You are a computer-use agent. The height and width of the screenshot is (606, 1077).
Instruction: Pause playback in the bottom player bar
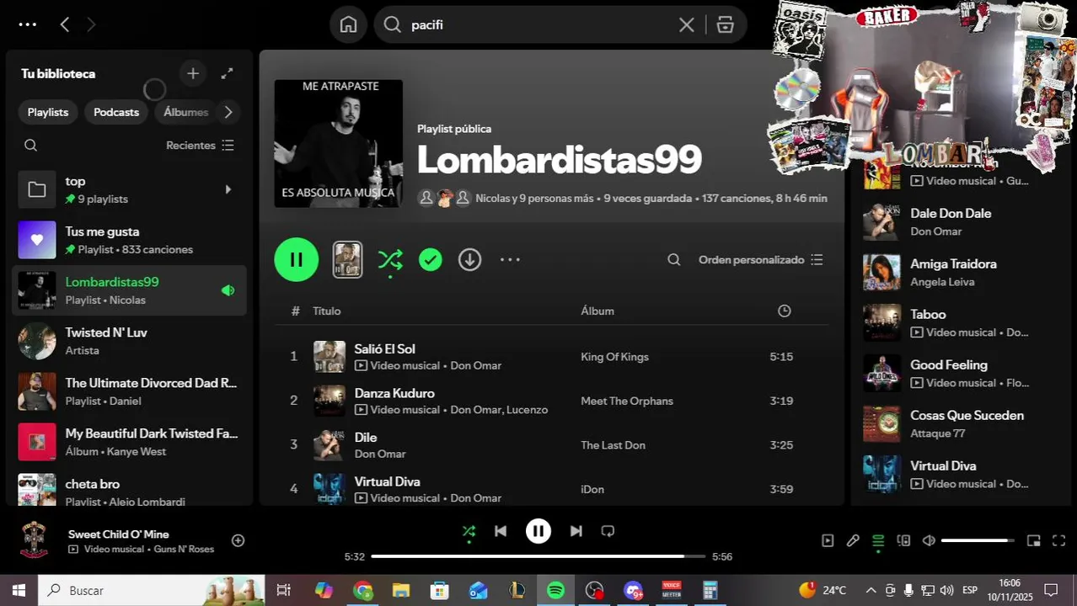[x=538, y=531]
